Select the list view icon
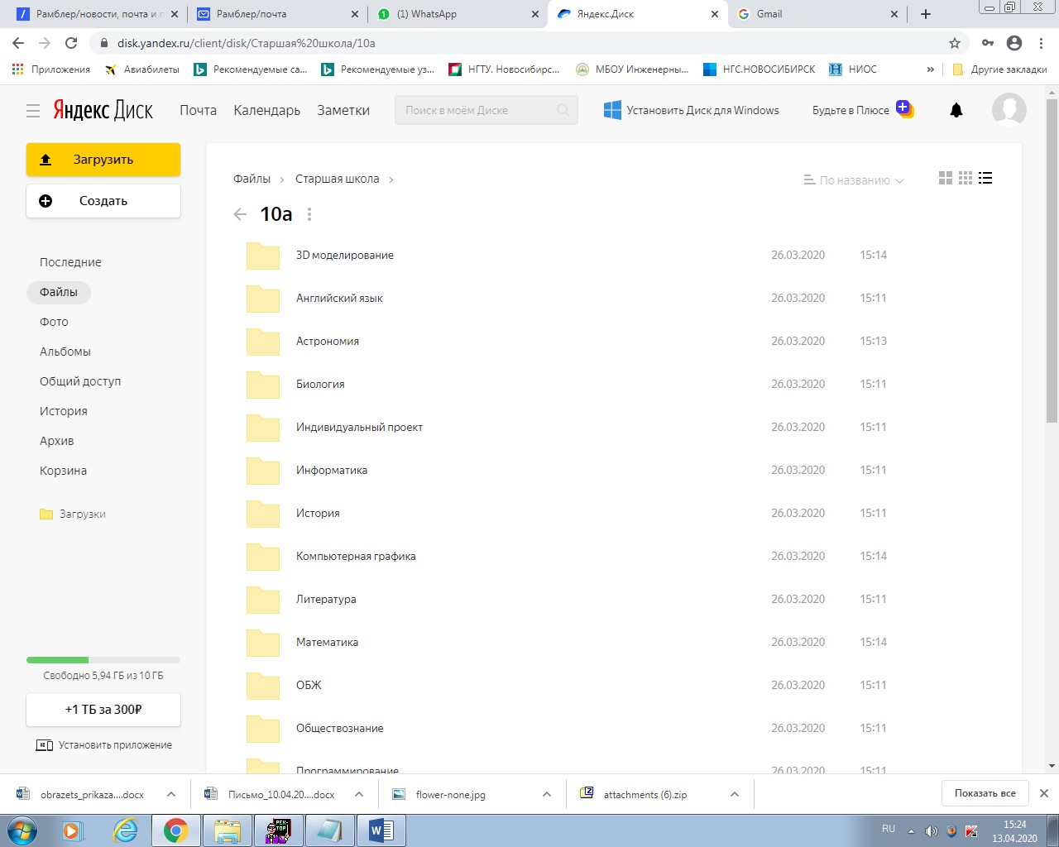The image size is (1059, 847). point(985,178)
